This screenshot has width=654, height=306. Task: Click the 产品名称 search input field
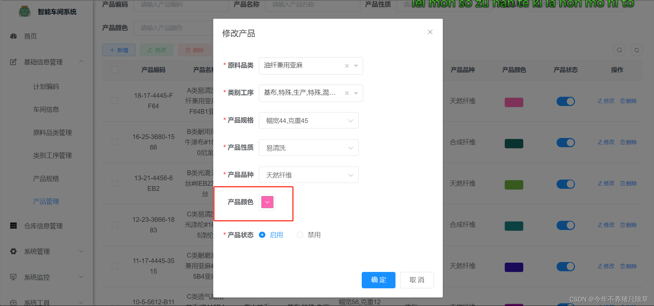coord(313,5)
